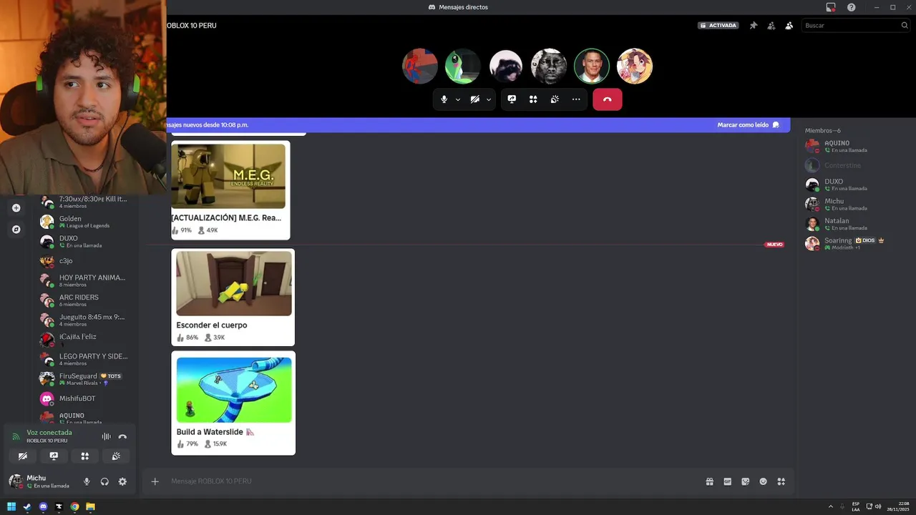The height and width of the screenshot is (515, 916).
Task: Click the anime girl avatar in call
Action: (x=635, y=67)
